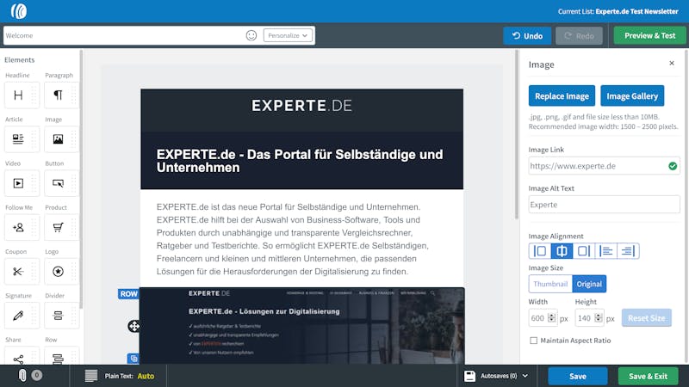Switch image size to Thumbnail

click(550, 284)
